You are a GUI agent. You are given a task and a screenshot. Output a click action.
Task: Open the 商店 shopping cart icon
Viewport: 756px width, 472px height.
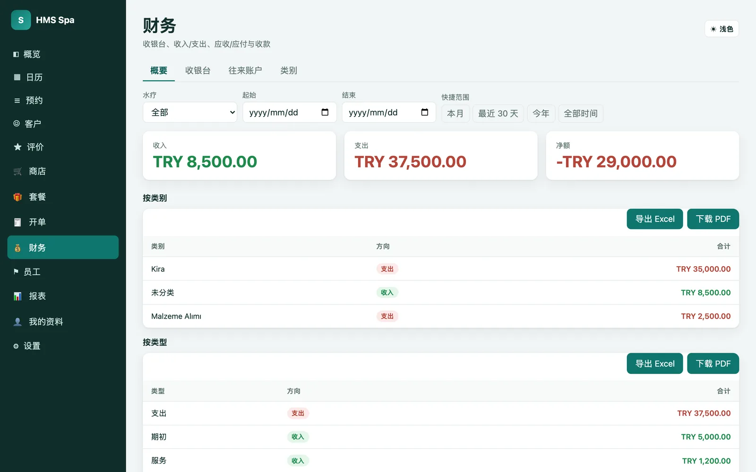(x=17, y=171)
